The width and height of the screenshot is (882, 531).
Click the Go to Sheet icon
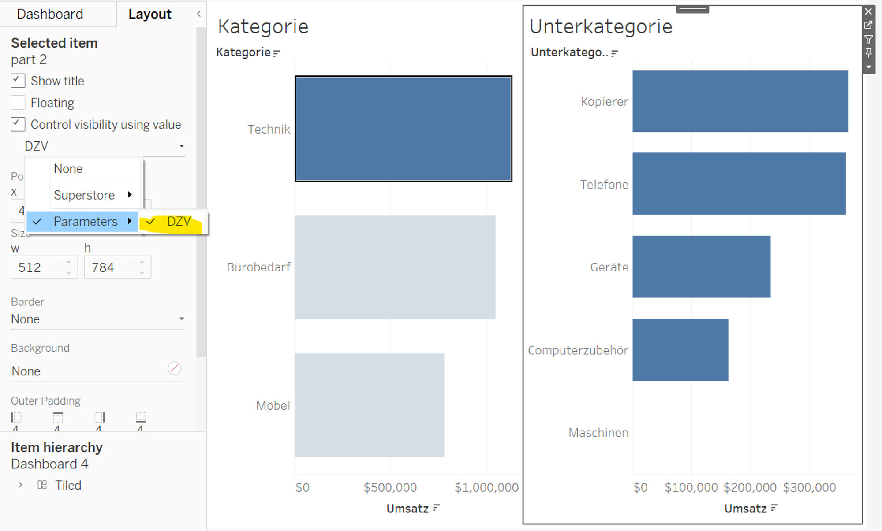tap(868, 25)
